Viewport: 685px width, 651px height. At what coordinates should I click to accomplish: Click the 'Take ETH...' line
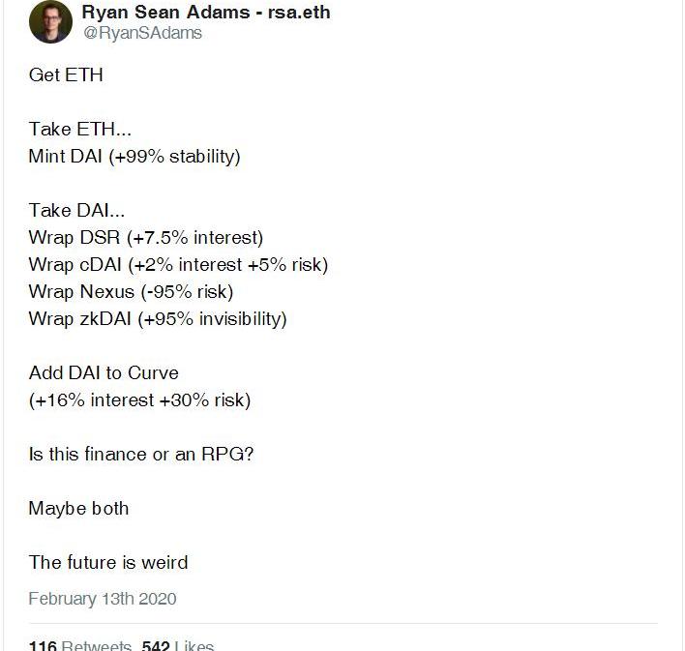coord(80,129)
